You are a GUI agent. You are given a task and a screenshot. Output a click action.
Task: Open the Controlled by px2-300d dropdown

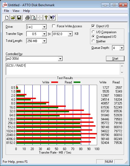(60, 59)
